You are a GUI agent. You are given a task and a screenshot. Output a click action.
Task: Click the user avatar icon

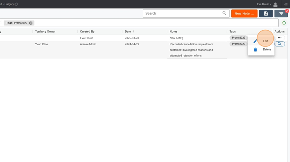tap(275, 5)
